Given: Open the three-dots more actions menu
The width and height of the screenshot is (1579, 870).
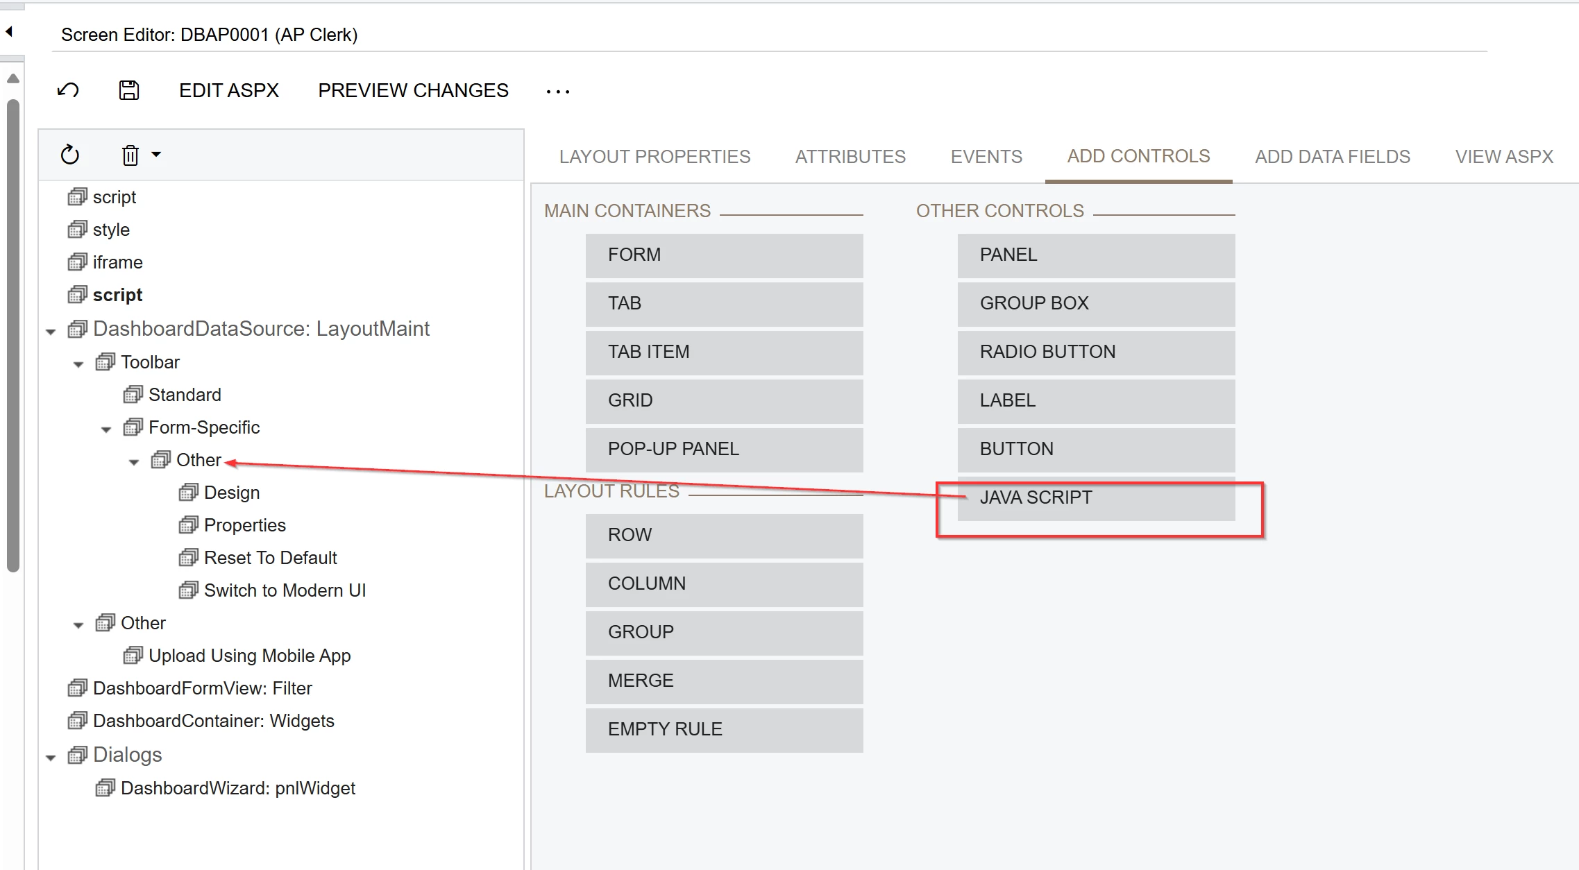Looking at the screenshot, I should [557, 91].
